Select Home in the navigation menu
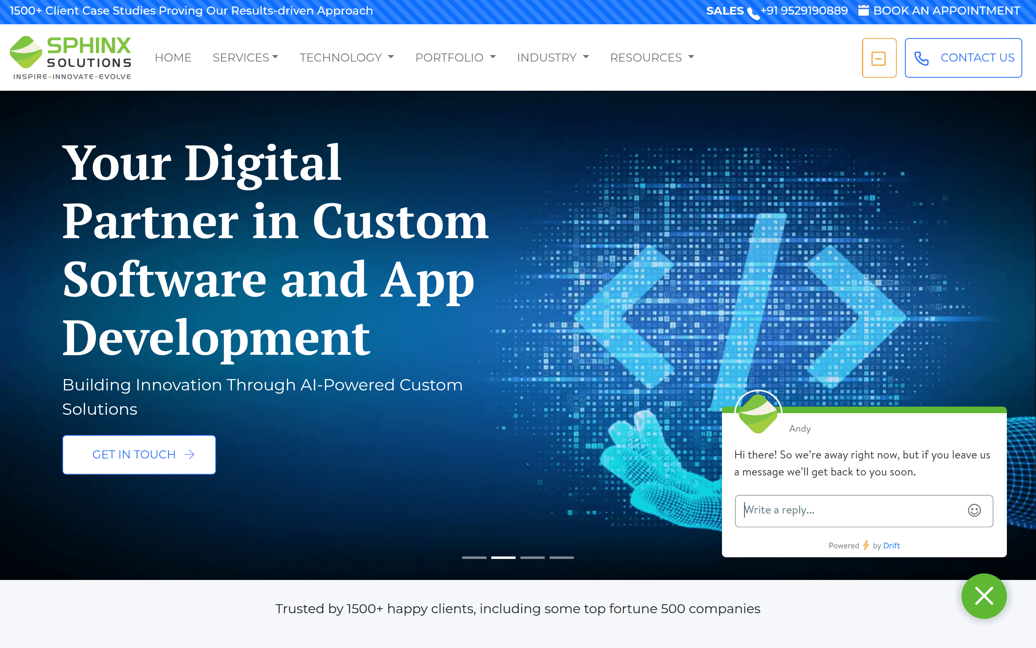This screenshot has width=1036, height=648. pyautogui.click(x=173, y=58)
